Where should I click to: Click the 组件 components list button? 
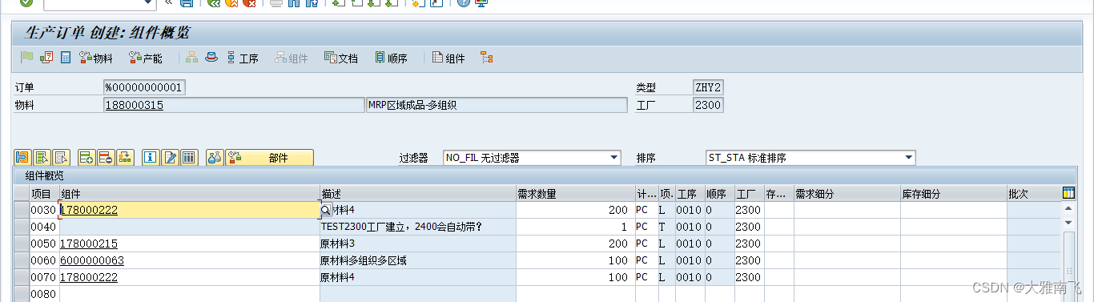tap(448, 58)
